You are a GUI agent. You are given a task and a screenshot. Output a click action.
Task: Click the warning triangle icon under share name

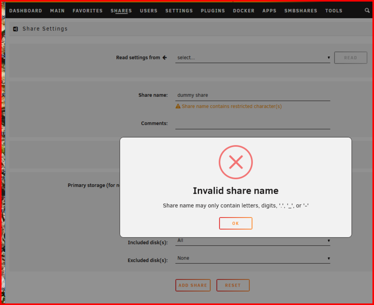[178, 106]
